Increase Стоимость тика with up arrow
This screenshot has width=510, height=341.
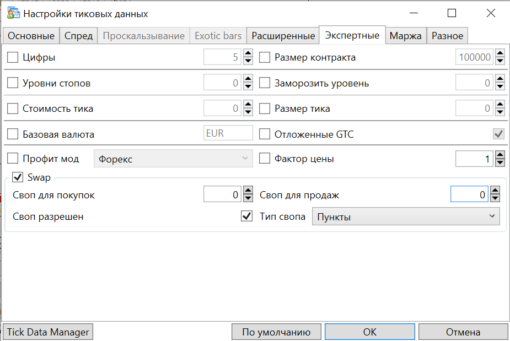coord(248,104)
